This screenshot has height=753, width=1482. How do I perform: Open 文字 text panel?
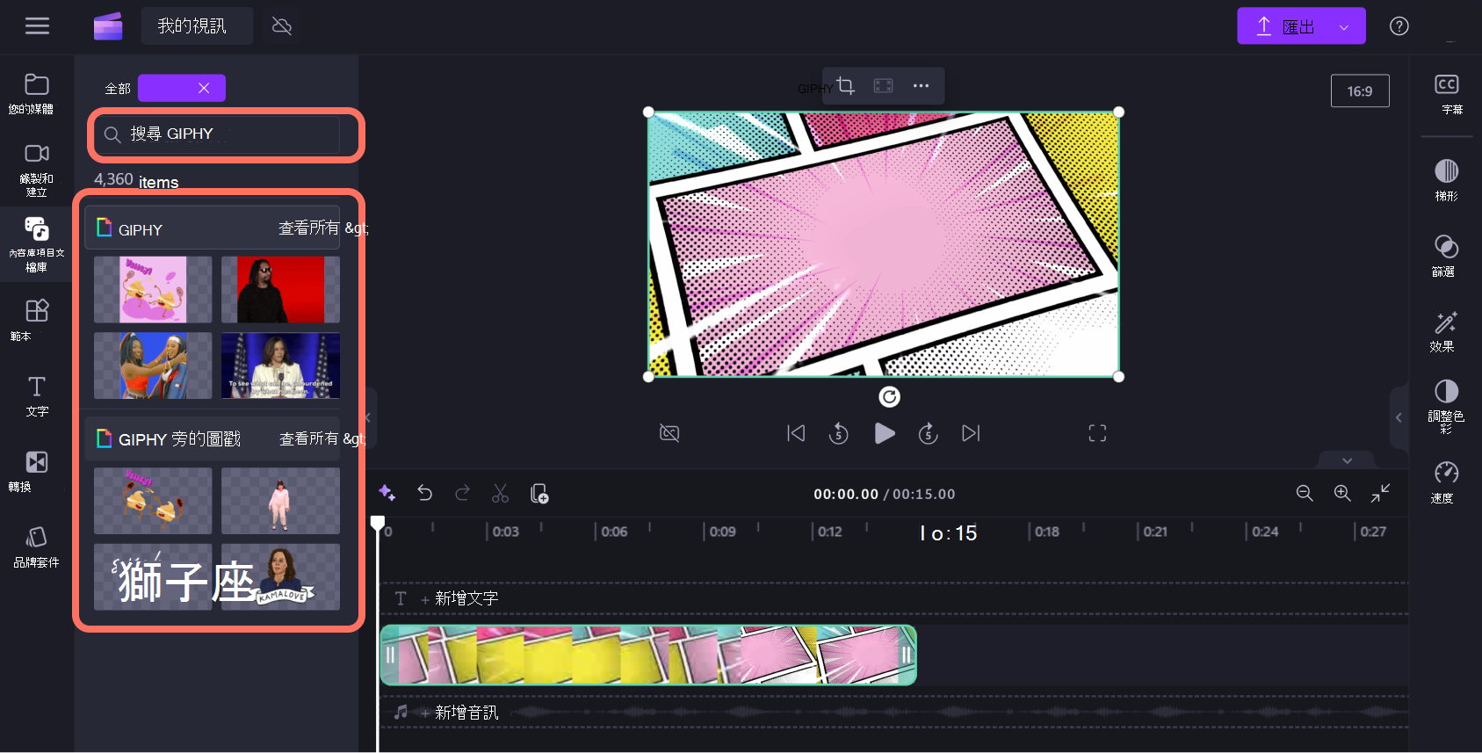[x=36, y=395]
